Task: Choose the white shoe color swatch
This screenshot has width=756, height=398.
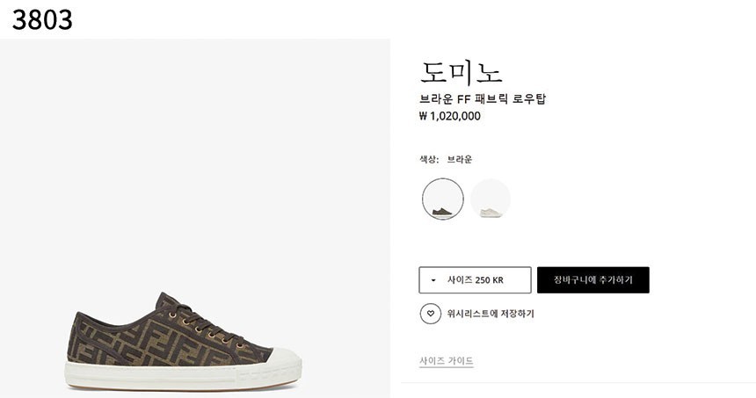Action: coord(491,199)
